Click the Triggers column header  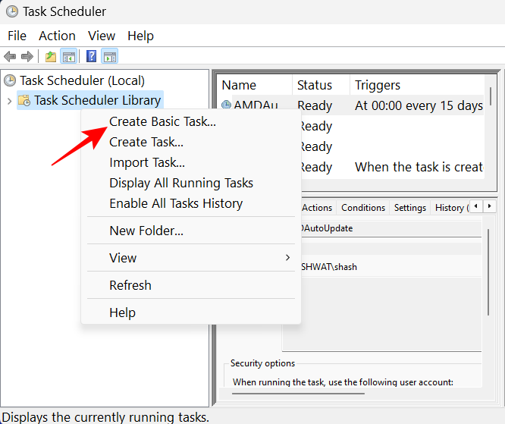tap(378, 85)
